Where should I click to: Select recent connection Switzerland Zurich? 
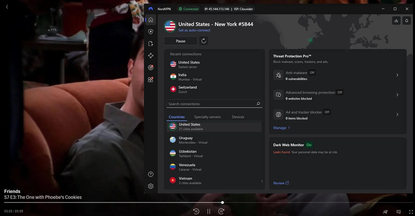tap(214, 89)
